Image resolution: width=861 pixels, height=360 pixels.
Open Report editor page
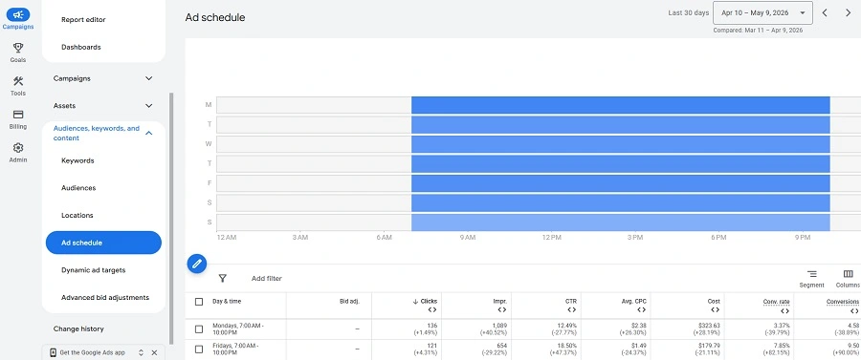tap(83, 20)
